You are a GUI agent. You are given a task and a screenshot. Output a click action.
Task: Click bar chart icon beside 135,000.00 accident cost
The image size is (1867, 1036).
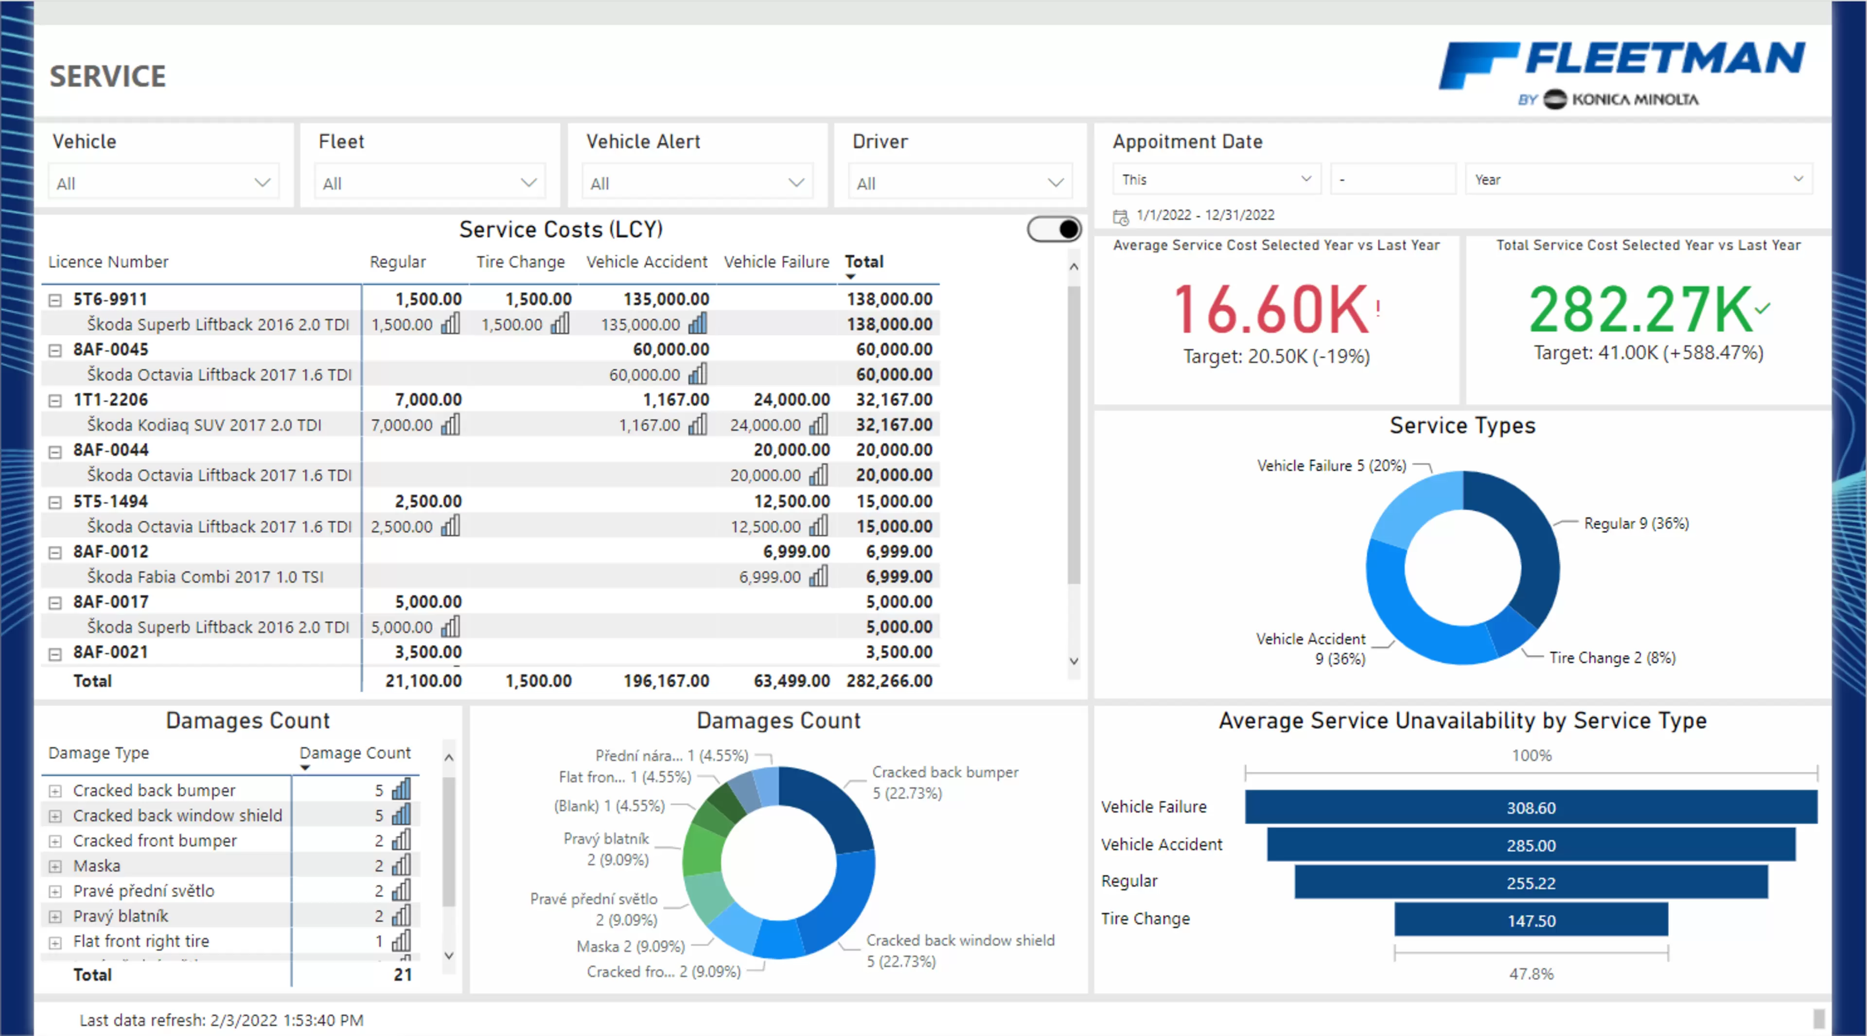[x=698, y=324]
